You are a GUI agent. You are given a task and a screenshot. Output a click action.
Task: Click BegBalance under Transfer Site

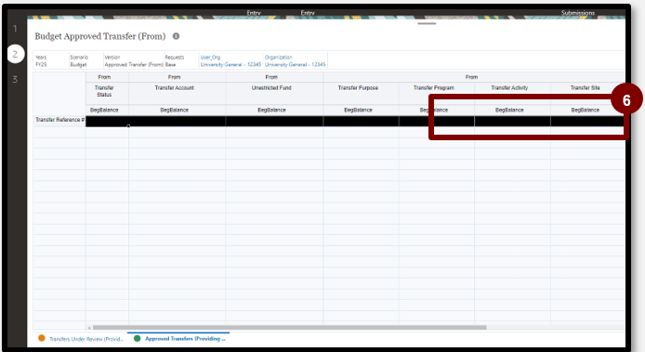point(585,111)
